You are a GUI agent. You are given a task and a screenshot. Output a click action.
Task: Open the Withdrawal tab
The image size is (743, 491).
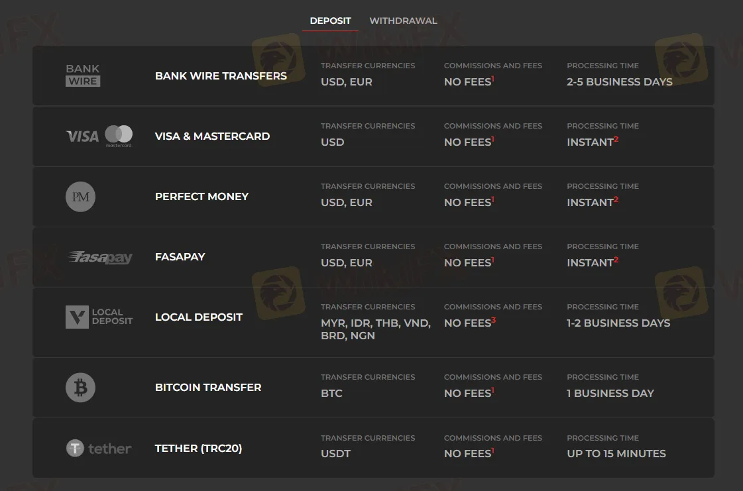[403, 21]
